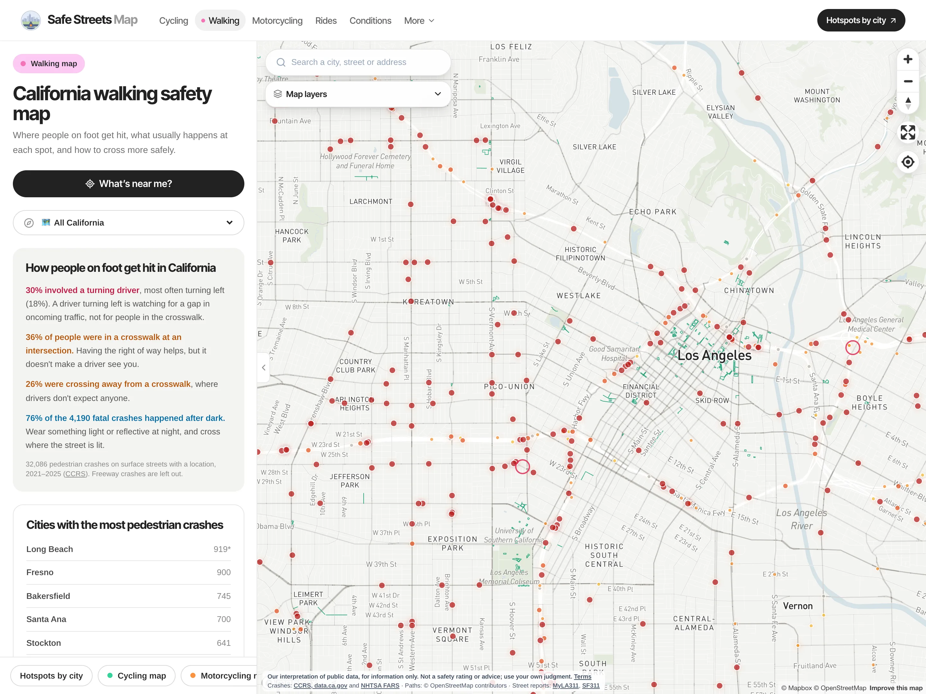The width and height of the screenshot is (926, 694).
Task: Open the SF311 link
Action: pos(591,686)
